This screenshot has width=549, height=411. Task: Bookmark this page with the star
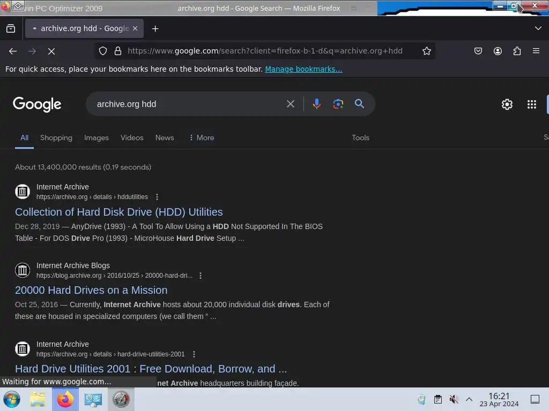pyautogui.click(x=426, y=51)
